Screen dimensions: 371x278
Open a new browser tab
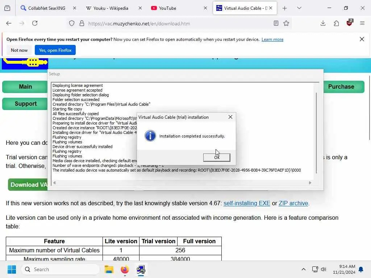(285, 8)
